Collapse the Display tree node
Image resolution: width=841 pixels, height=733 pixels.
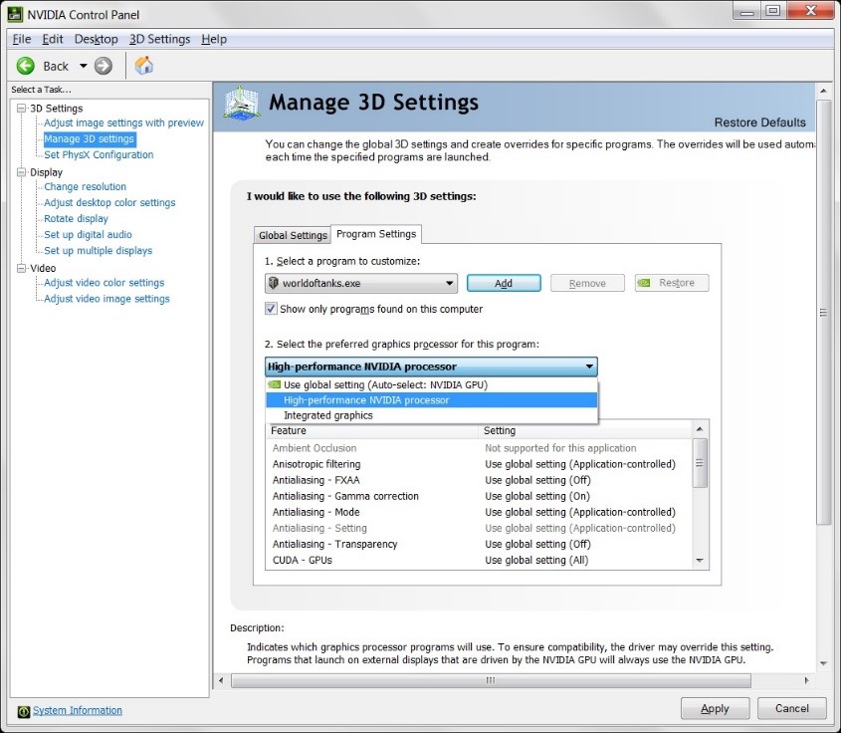point(22,172)
